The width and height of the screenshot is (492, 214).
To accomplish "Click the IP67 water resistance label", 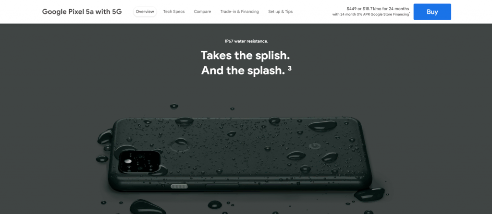I will [x=246, y=41].
